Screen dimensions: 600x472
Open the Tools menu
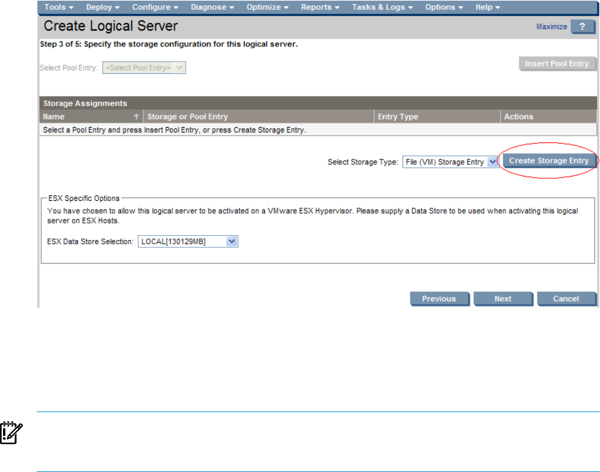pyautogui.click(x=59, y=7)
